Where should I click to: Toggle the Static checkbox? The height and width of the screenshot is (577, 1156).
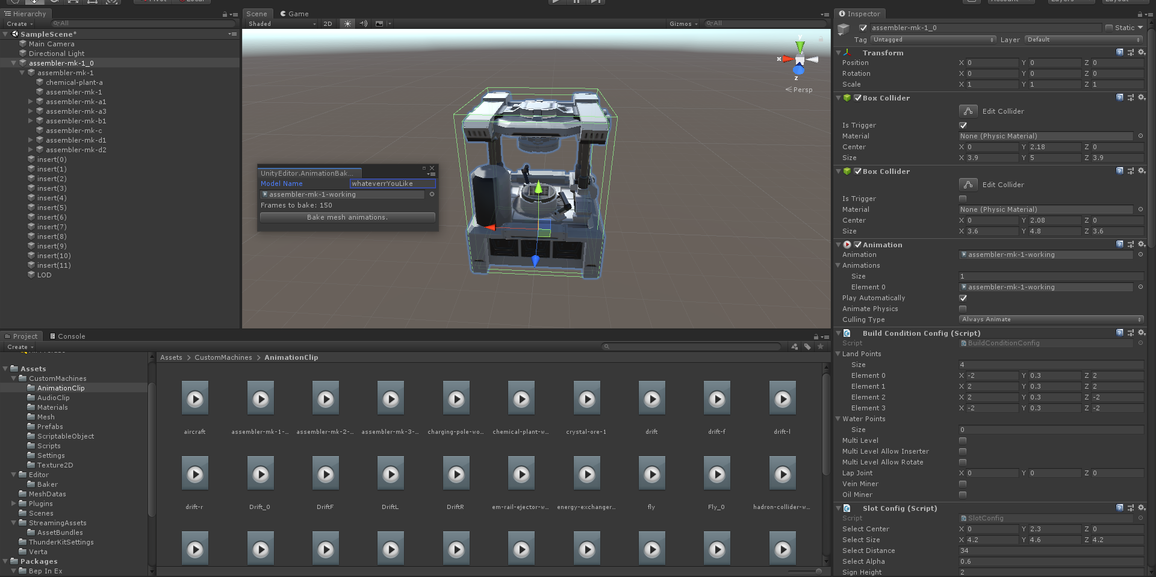[x=1109, y=28]
